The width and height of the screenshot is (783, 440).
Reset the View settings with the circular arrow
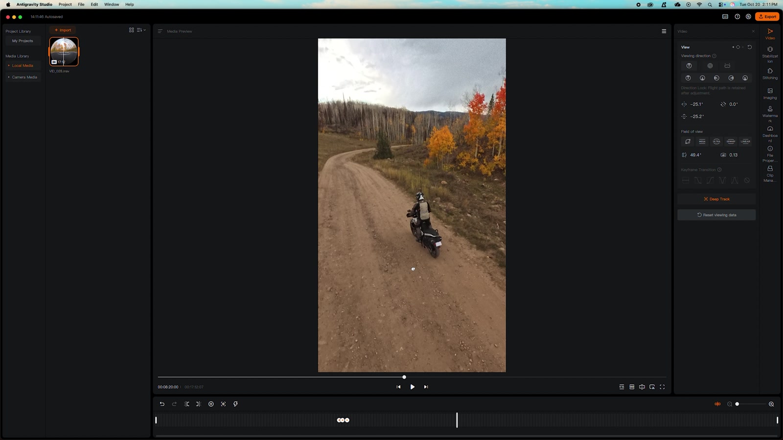point(750,47)
